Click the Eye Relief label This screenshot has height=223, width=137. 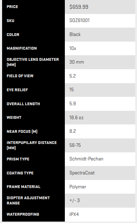coord(17,90)
